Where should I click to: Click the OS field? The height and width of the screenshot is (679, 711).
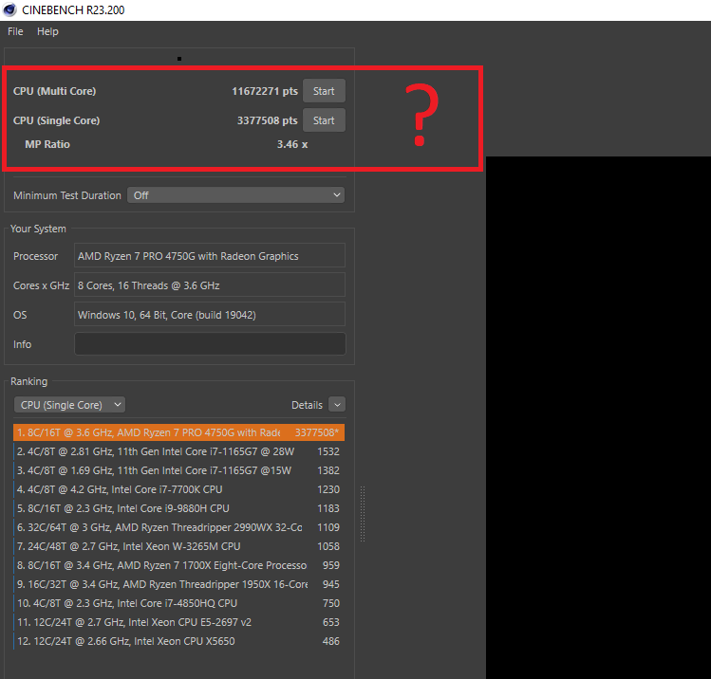point(210,315)
